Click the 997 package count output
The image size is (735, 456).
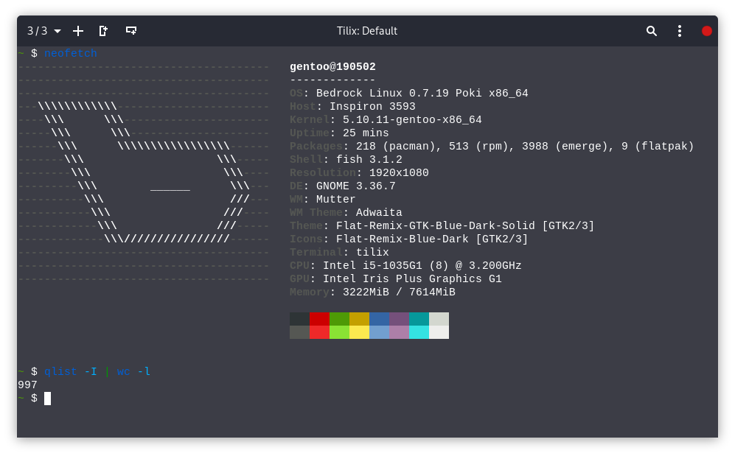click(27, 385)
